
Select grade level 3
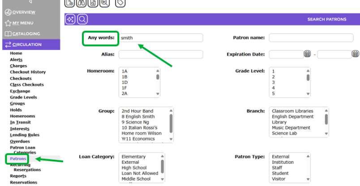pyautogui.click(x=273, y=83)
